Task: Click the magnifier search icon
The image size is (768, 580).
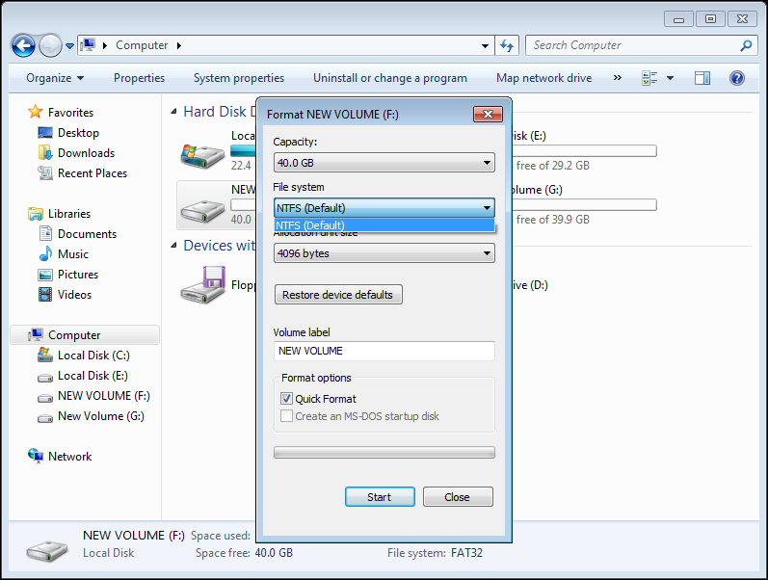Action: click(746, 45)
